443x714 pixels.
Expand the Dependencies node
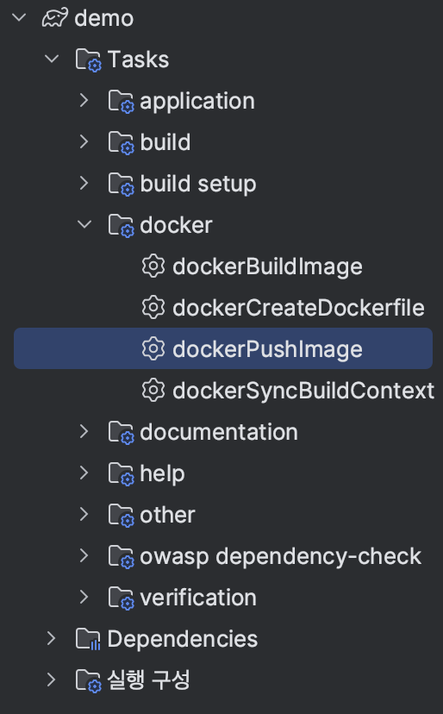tap(51, 639)
